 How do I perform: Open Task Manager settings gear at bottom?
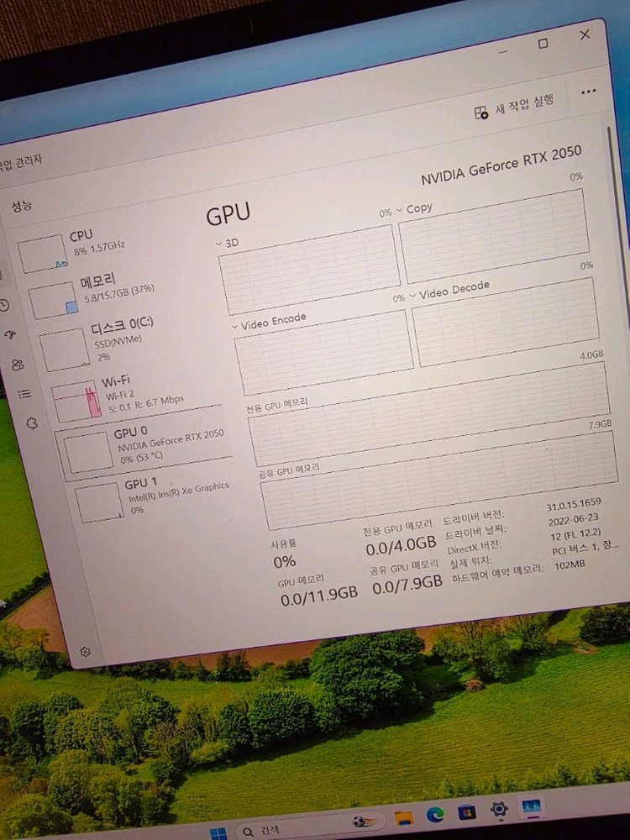85,652
